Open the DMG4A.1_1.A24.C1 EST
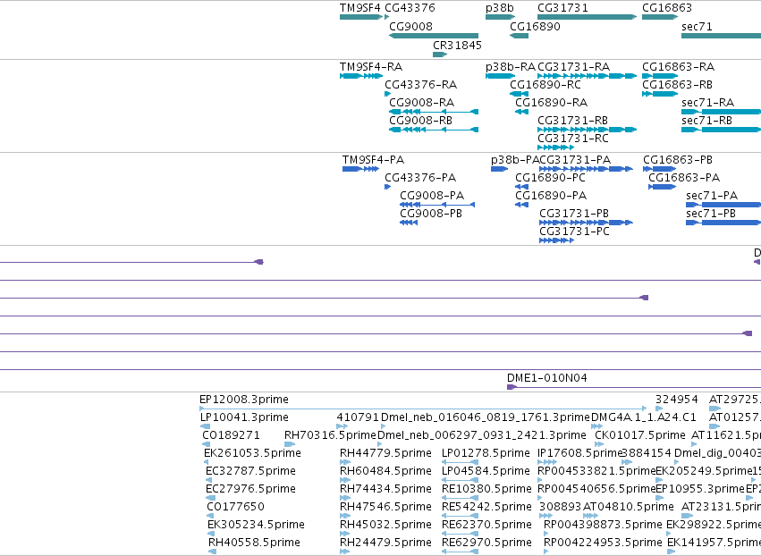Image resolution: width=761 pixels, height=556 pixels. (x=596, y=426)
